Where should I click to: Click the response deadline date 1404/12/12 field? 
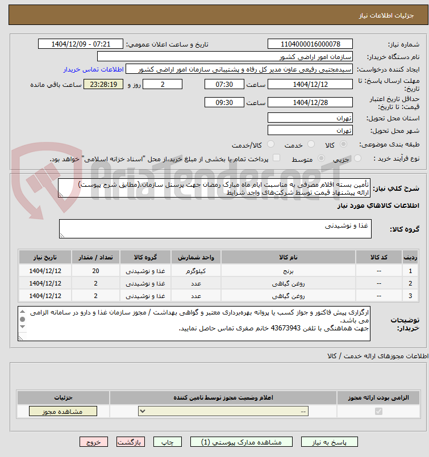coord(310,84)
